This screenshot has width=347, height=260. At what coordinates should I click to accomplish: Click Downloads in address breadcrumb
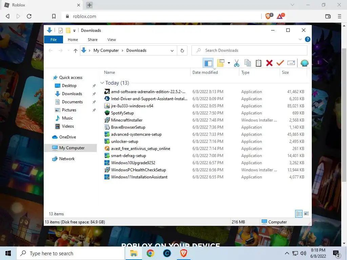tap(136, 50)
